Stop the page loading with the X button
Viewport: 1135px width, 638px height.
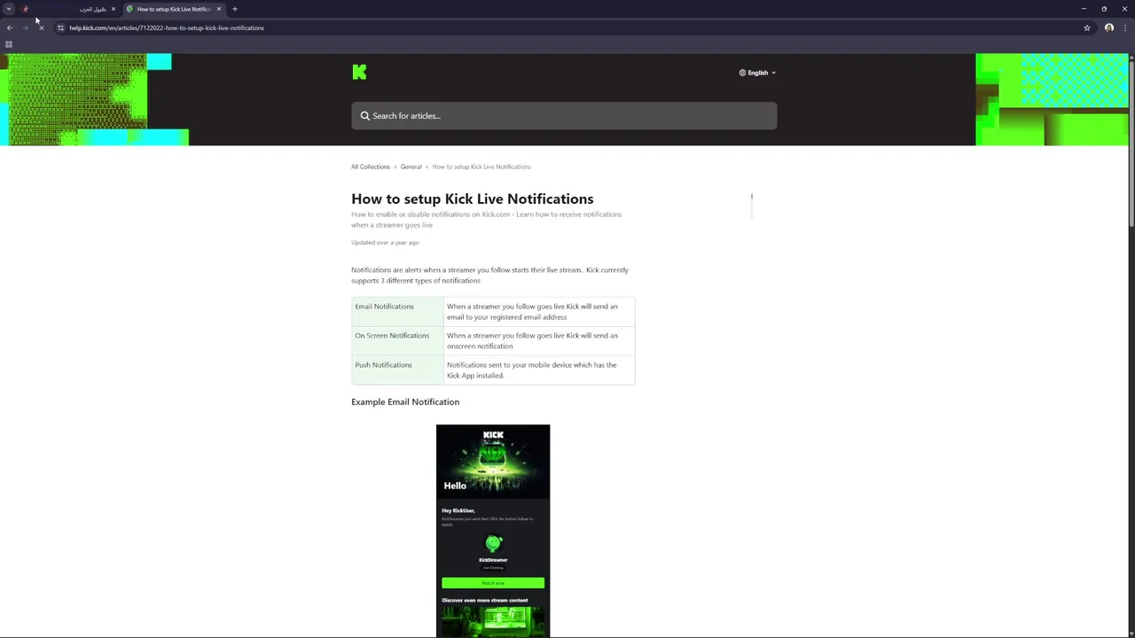[x=41, y=27]
